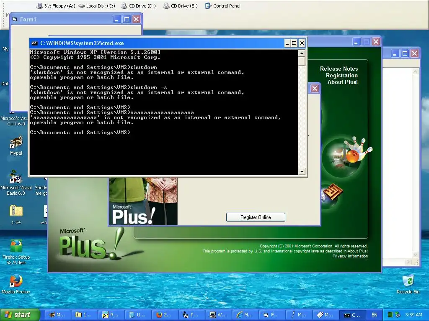
Task: Close the registration dialog behind cmd
Action: [x=315, y=89]
